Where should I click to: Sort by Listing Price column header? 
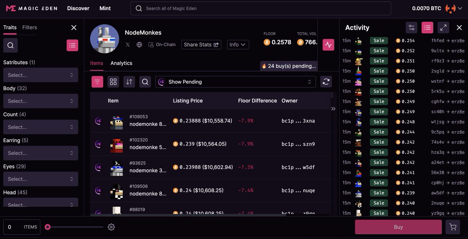click(188, 100)
